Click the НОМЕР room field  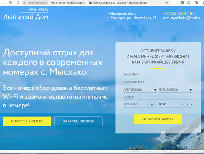[x=158, y=97]
